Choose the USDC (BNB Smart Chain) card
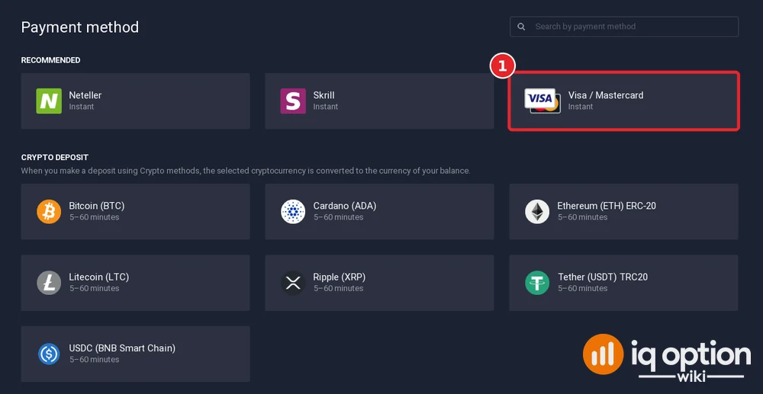763x394 pixels. point(135,354)
